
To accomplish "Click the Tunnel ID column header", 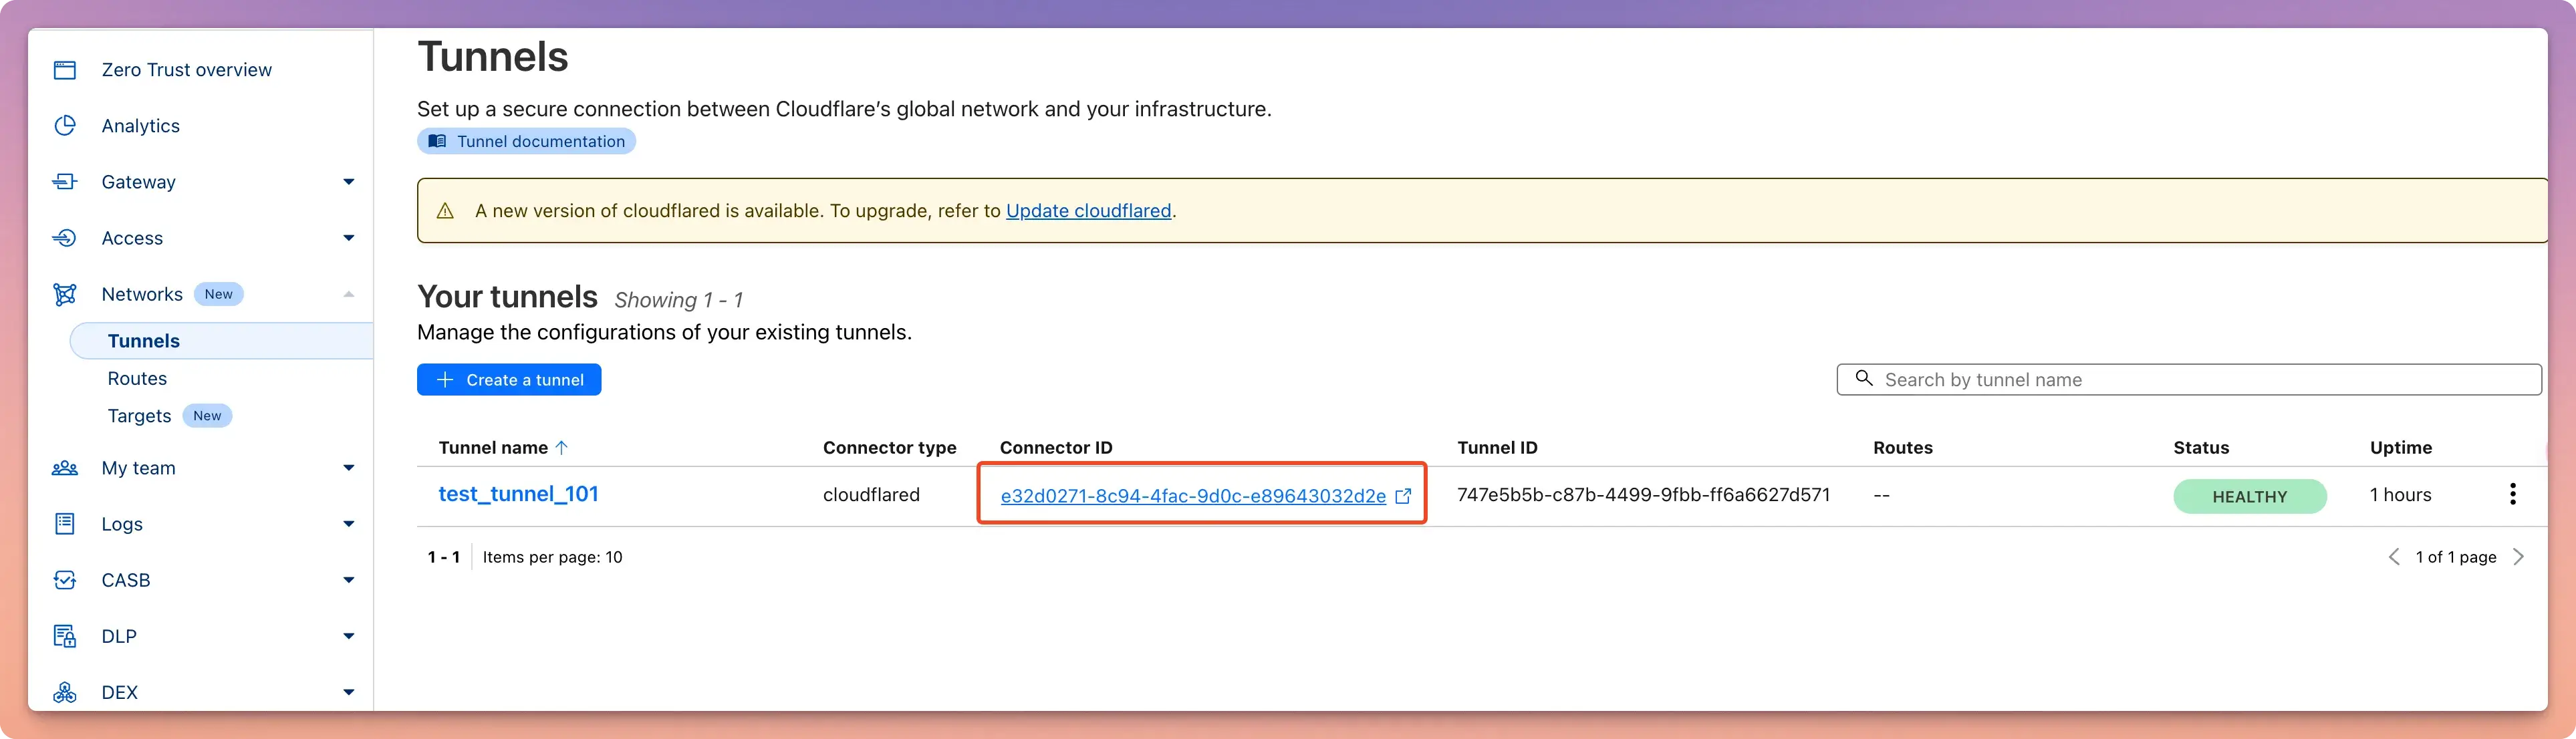I will click(1497, 448).
